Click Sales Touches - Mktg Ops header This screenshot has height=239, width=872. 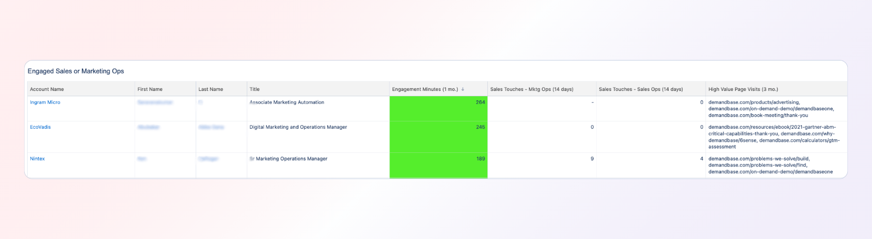pos(531,90)
